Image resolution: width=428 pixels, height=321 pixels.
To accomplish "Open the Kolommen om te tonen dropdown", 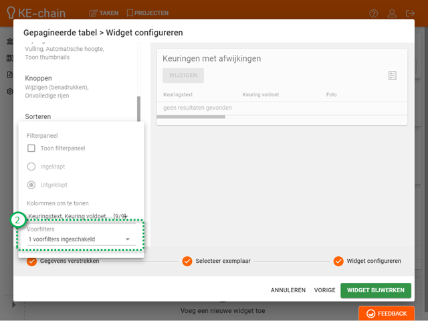I will coord(77,216).
